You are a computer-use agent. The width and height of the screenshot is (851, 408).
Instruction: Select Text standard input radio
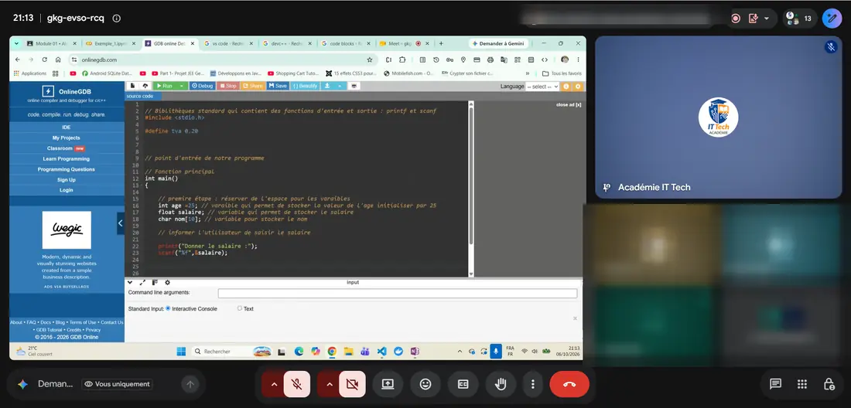click(240, 308)
